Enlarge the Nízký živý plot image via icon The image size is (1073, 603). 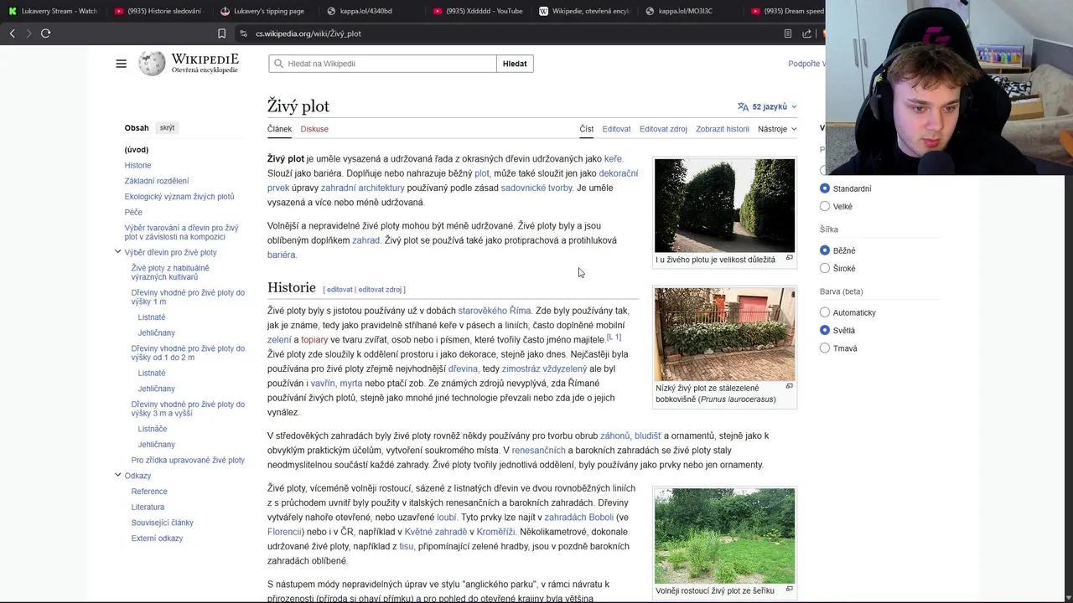[789, 386]
